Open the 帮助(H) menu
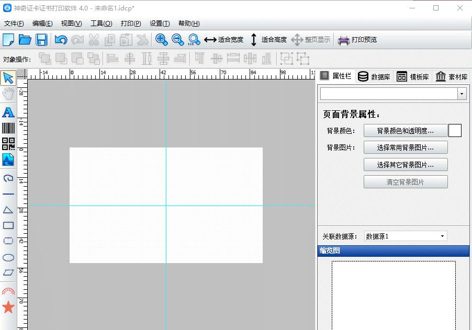Screen dimensions: 472x330 [189, 23]
